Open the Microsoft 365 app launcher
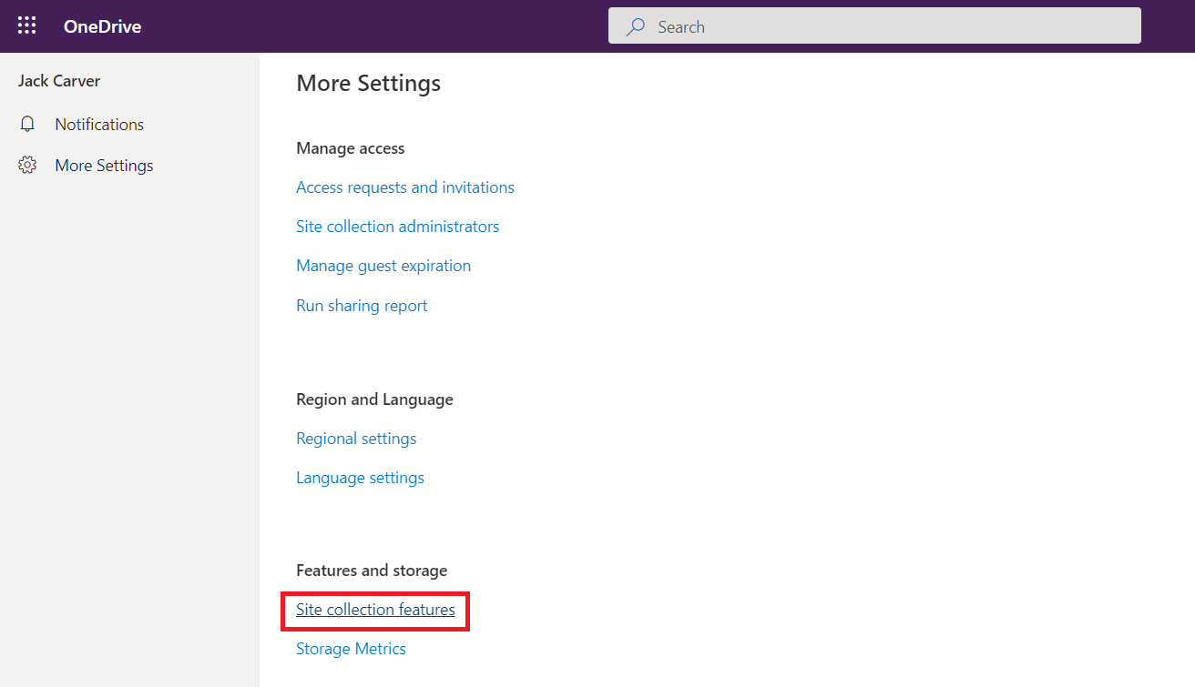This screenshot has height=687, width=1195. (26, 25)
